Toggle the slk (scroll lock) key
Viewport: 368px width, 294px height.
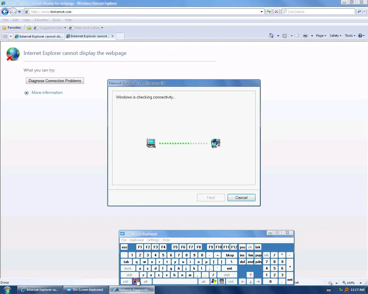250,247
